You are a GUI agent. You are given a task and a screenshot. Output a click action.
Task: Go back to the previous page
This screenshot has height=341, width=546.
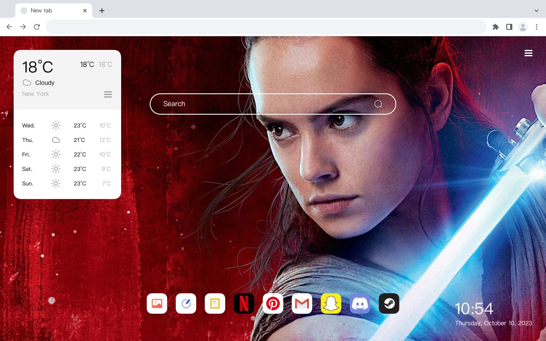click(9, 27)
